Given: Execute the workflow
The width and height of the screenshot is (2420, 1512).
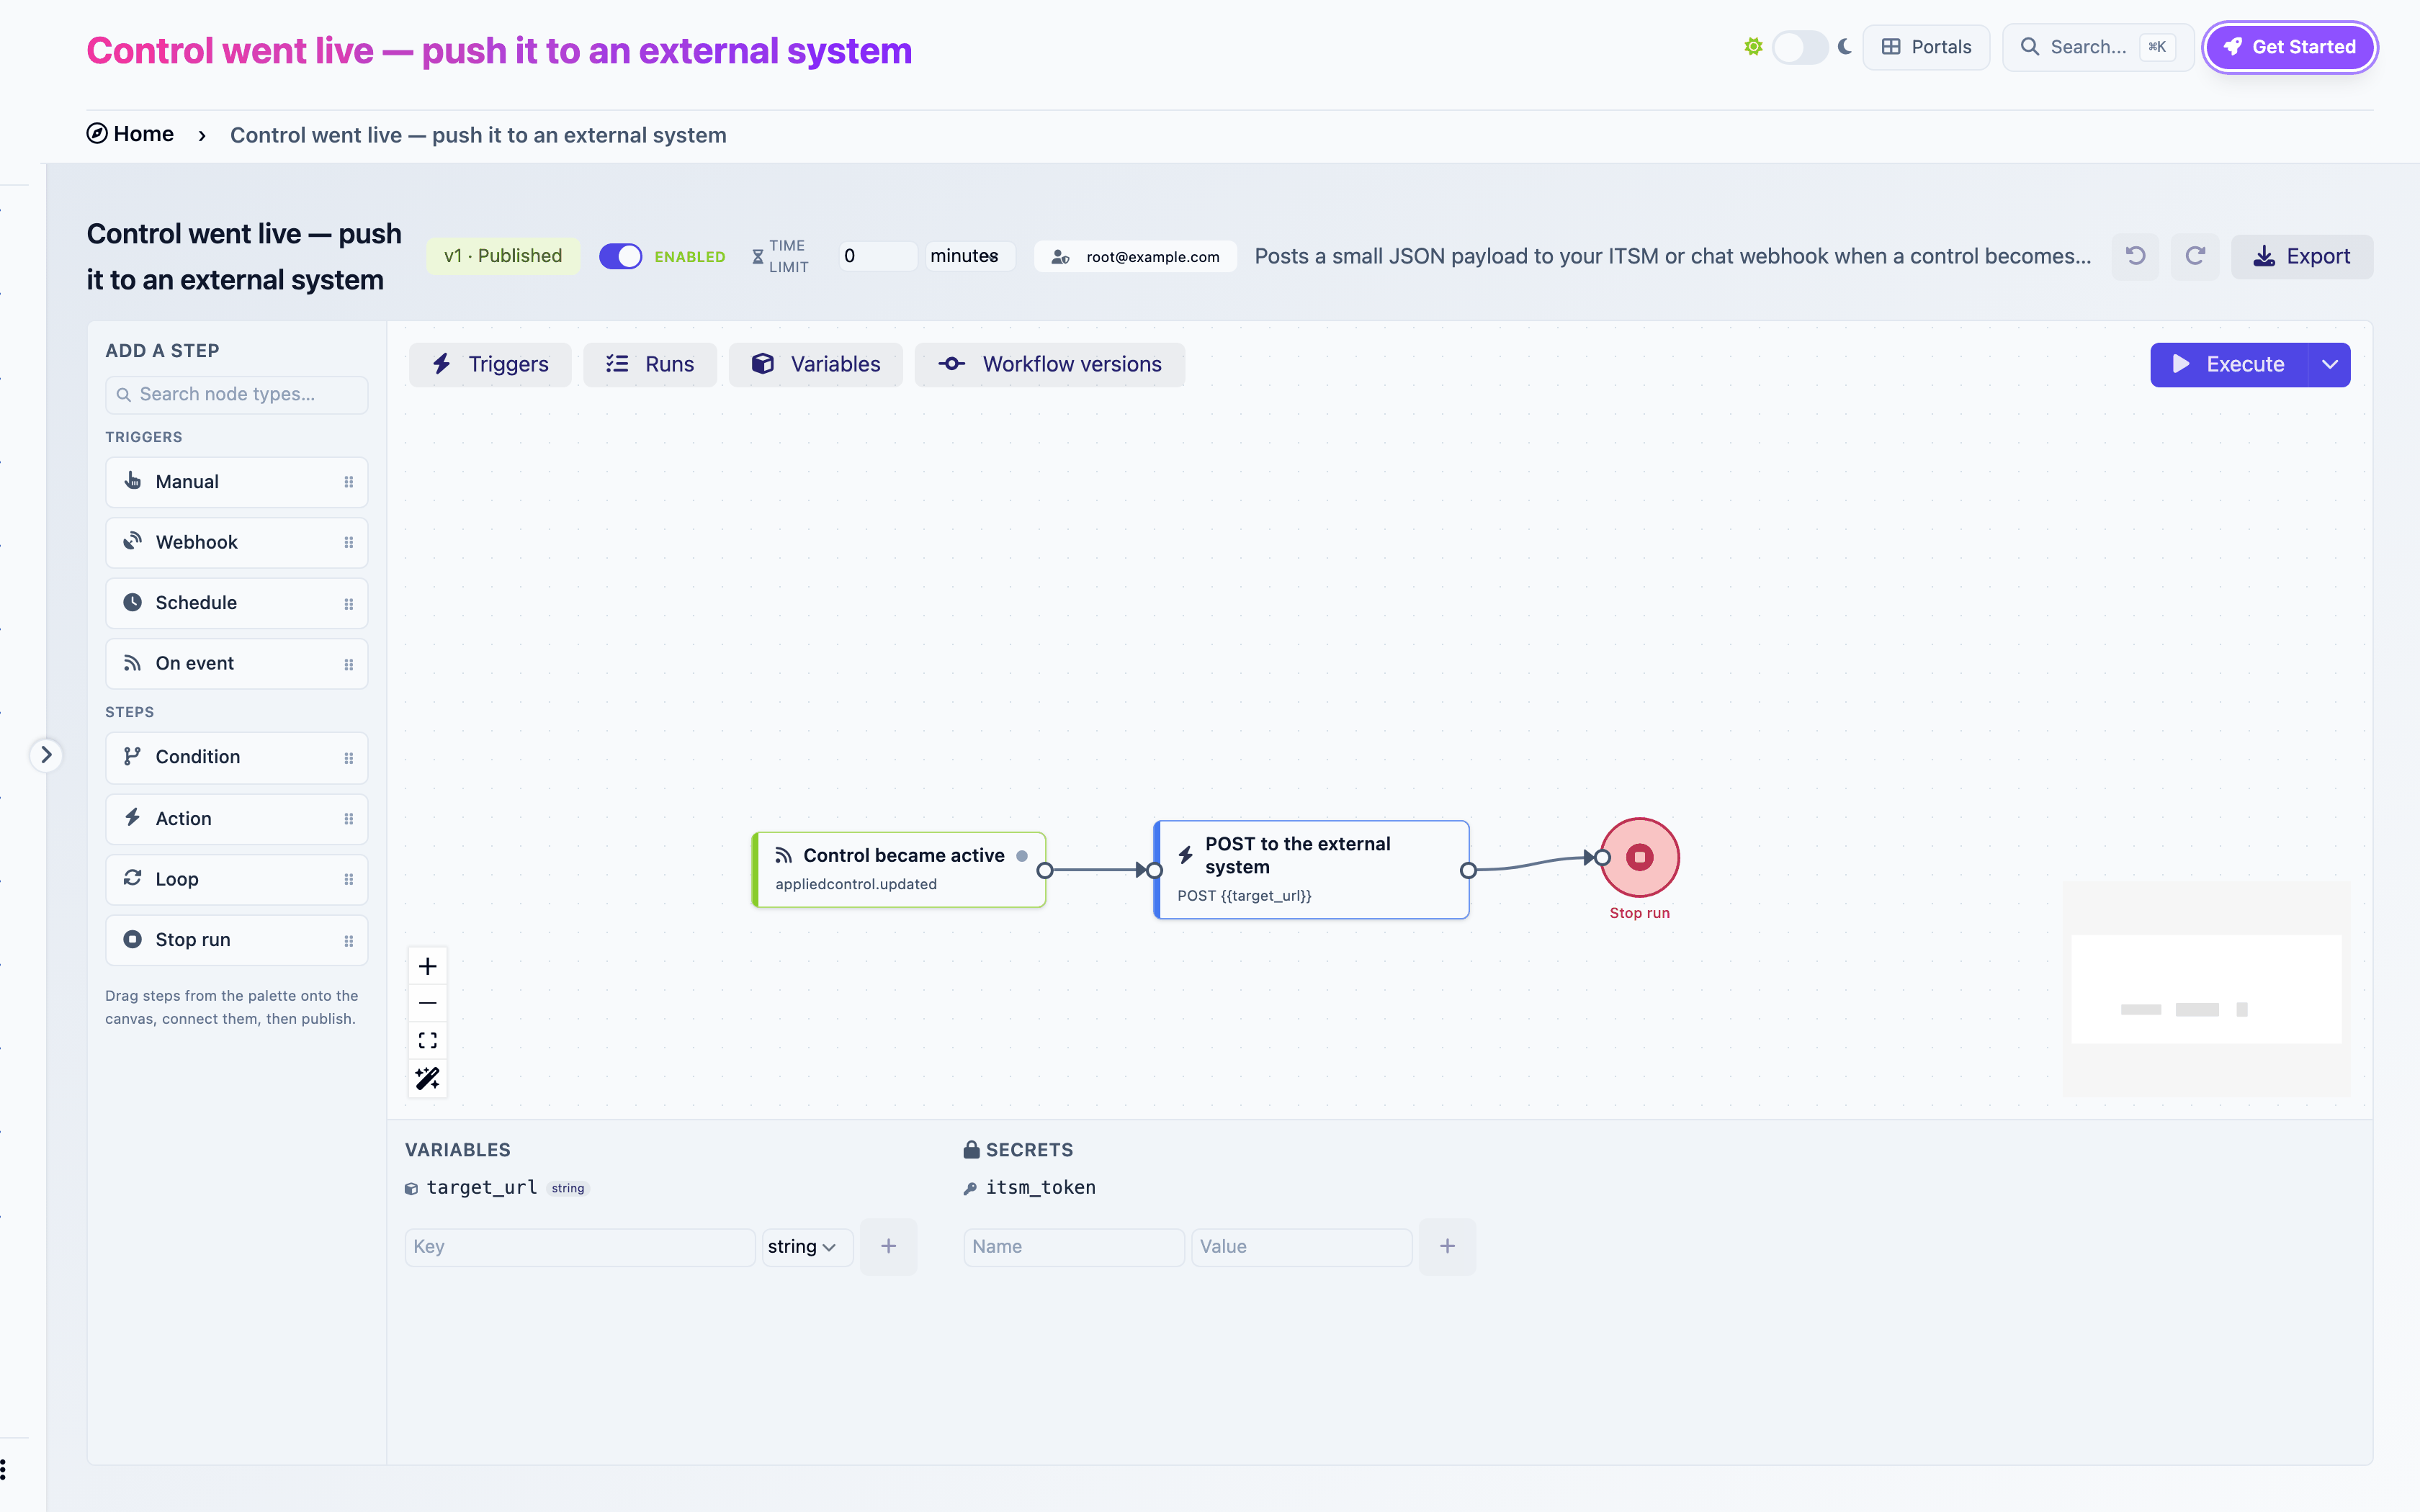Looking at the screenshot, I should pyautogui.click(x=2230, y=365).
